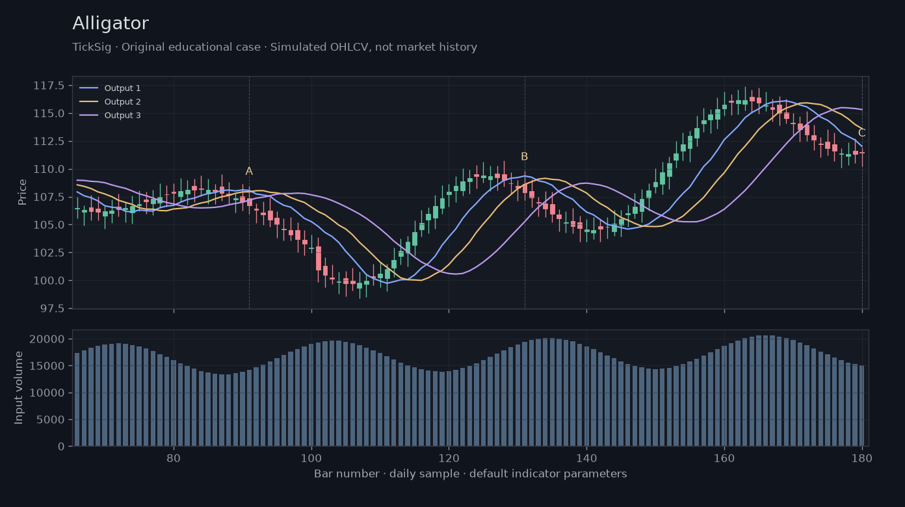The height and width of the screenshot is (507, 905).
Task: Click the TickSig subtitle text
Action: [274, 47]
